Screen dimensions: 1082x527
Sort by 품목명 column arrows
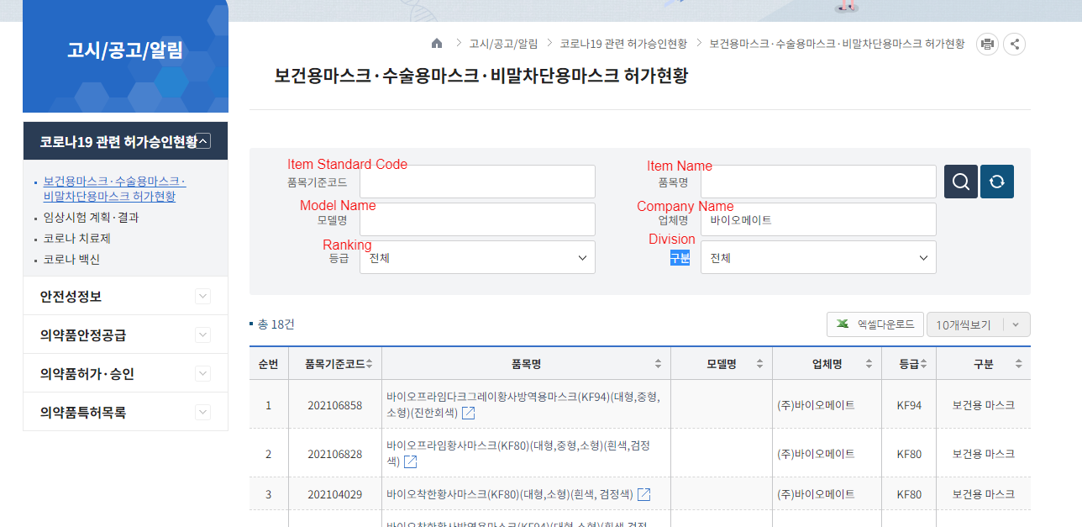[x=658, y=364]
